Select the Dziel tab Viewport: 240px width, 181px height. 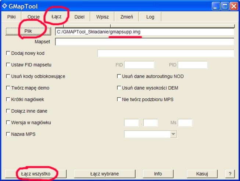[x=79, y=17]
